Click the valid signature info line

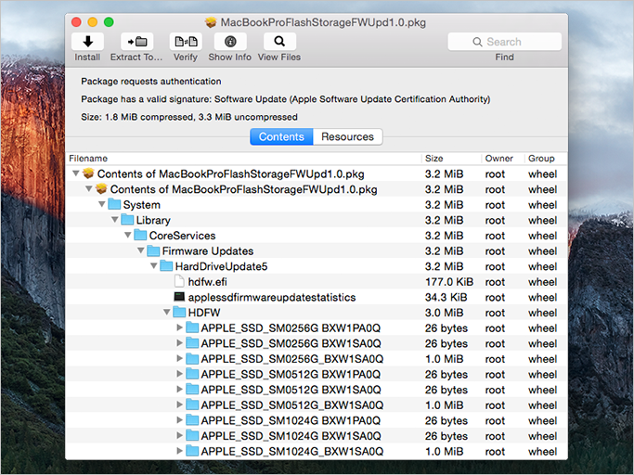point(286,99)
